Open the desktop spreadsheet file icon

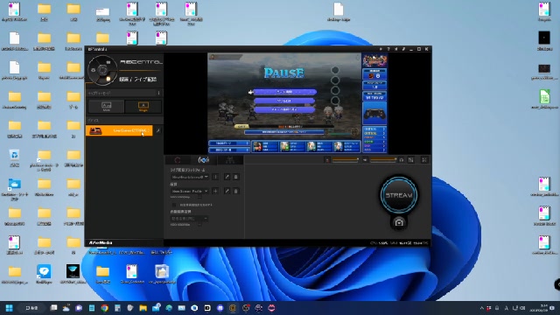544,99
